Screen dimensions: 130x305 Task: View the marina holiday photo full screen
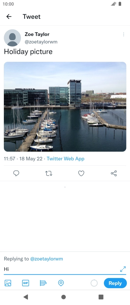[x=65, y=107]
